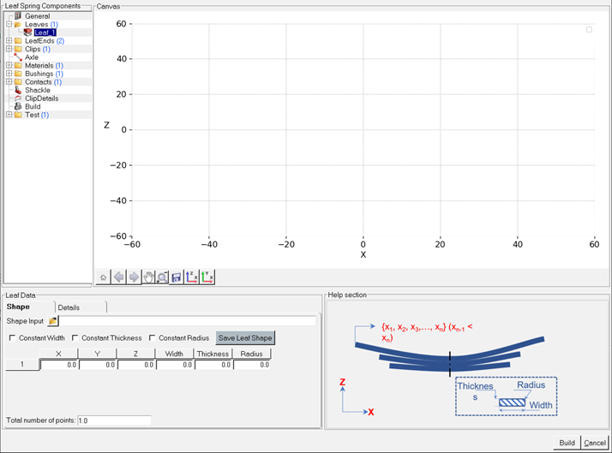Click the Save figure floppy icon

point(176,277)
